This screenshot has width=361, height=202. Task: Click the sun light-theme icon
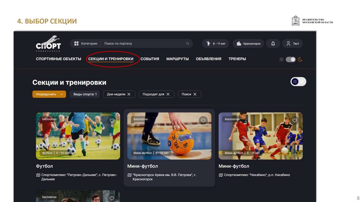pos(281,59)
